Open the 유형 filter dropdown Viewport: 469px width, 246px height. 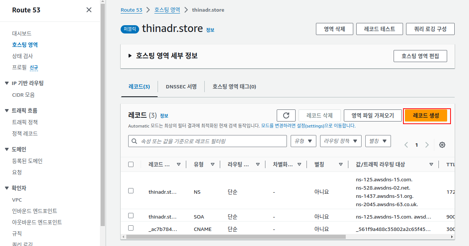pos(303,141)
